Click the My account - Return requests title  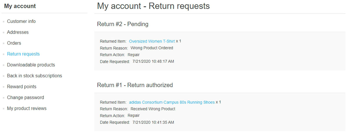pyautogui.click(x=153, y=6)
